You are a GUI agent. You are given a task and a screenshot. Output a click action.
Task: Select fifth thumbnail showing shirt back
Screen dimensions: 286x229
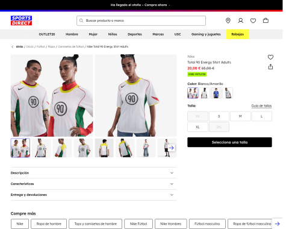tap(104, 148)
